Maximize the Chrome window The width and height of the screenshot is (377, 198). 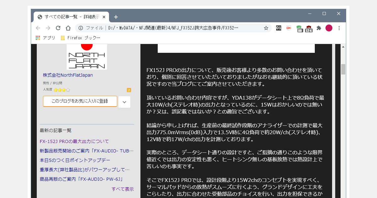click(x=324, y=14)
